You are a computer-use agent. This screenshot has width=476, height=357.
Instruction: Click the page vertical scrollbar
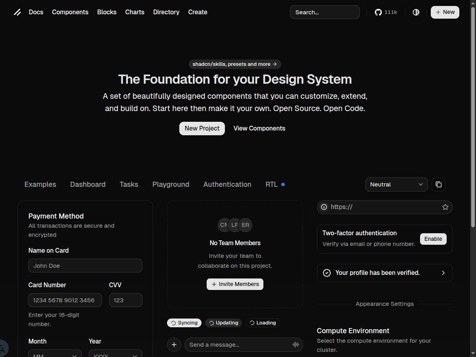(x=472, y=119)
